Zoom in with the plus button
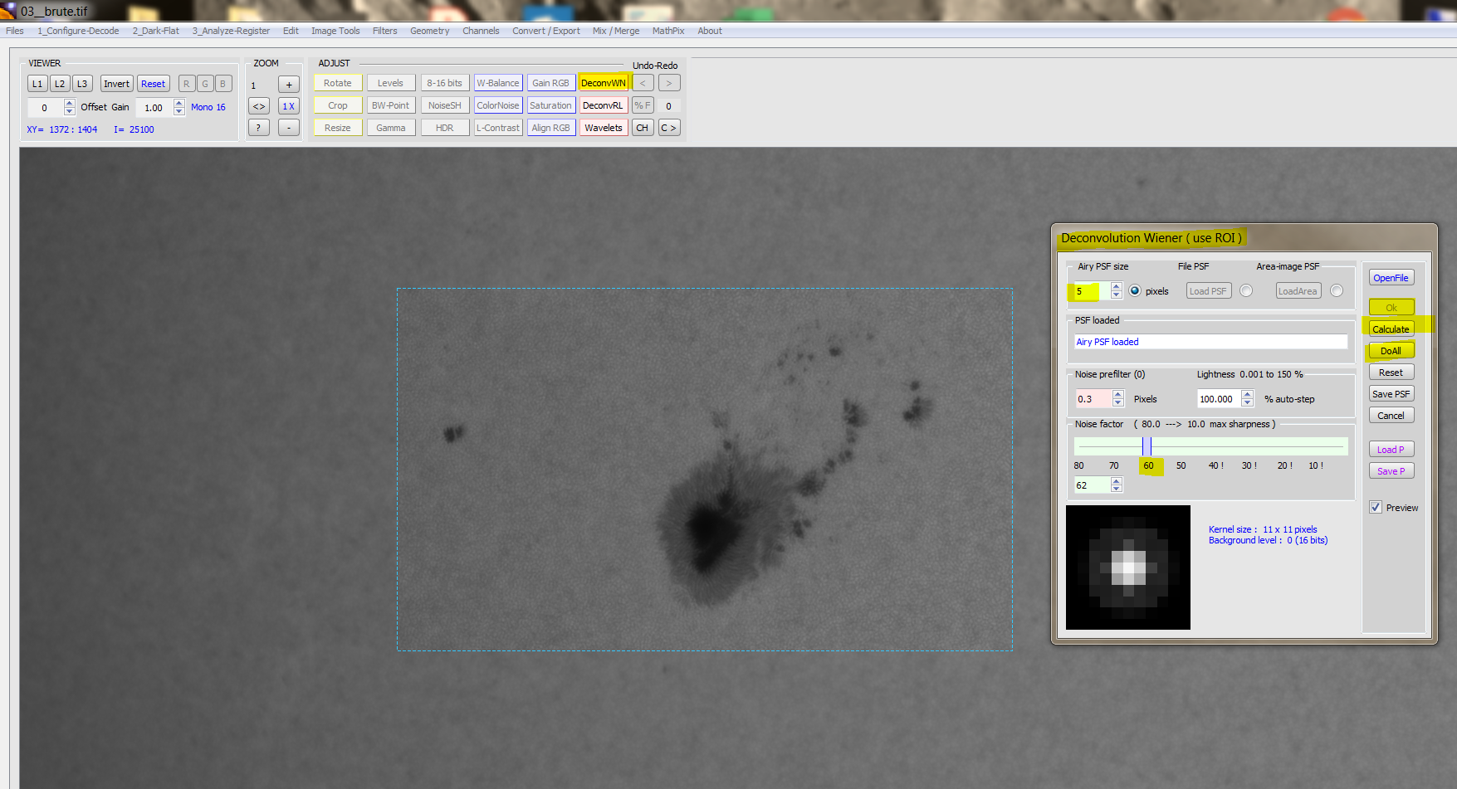This screenshot has height=789, width=1457. tap(289, 85)
